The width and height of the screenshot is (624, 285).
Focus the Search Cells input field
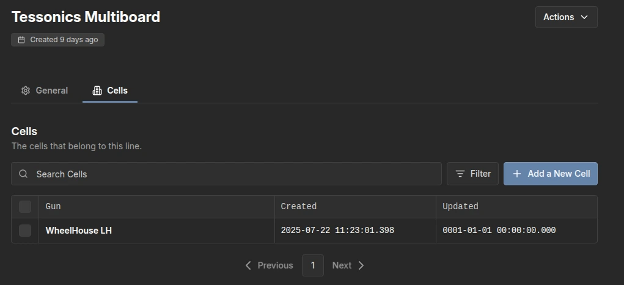[x=227, y=174]
